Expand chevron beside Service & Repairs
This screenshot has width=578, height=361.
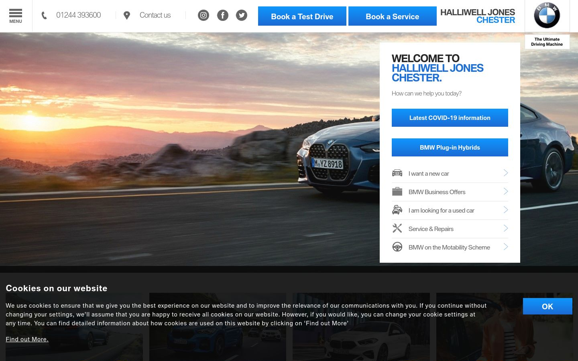click(506, 228)
